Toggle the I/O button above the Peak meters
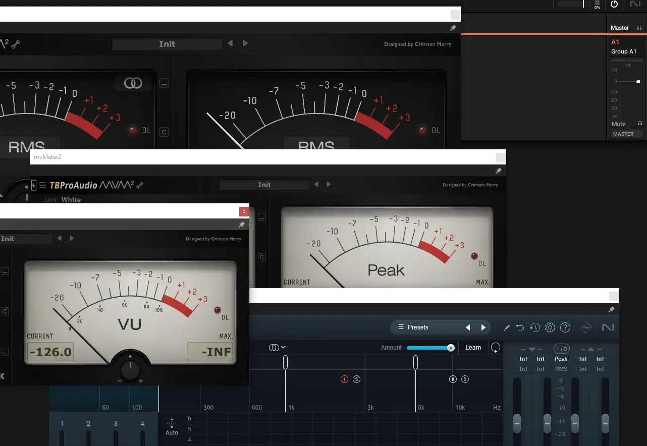Image resolution: width=647 pixels, height=446 pixels. 561,348
